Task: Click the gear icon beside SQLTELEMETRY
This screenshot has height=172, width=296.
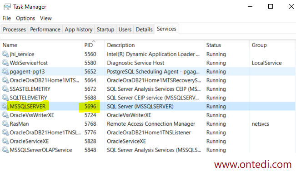Action: [5, 98]
